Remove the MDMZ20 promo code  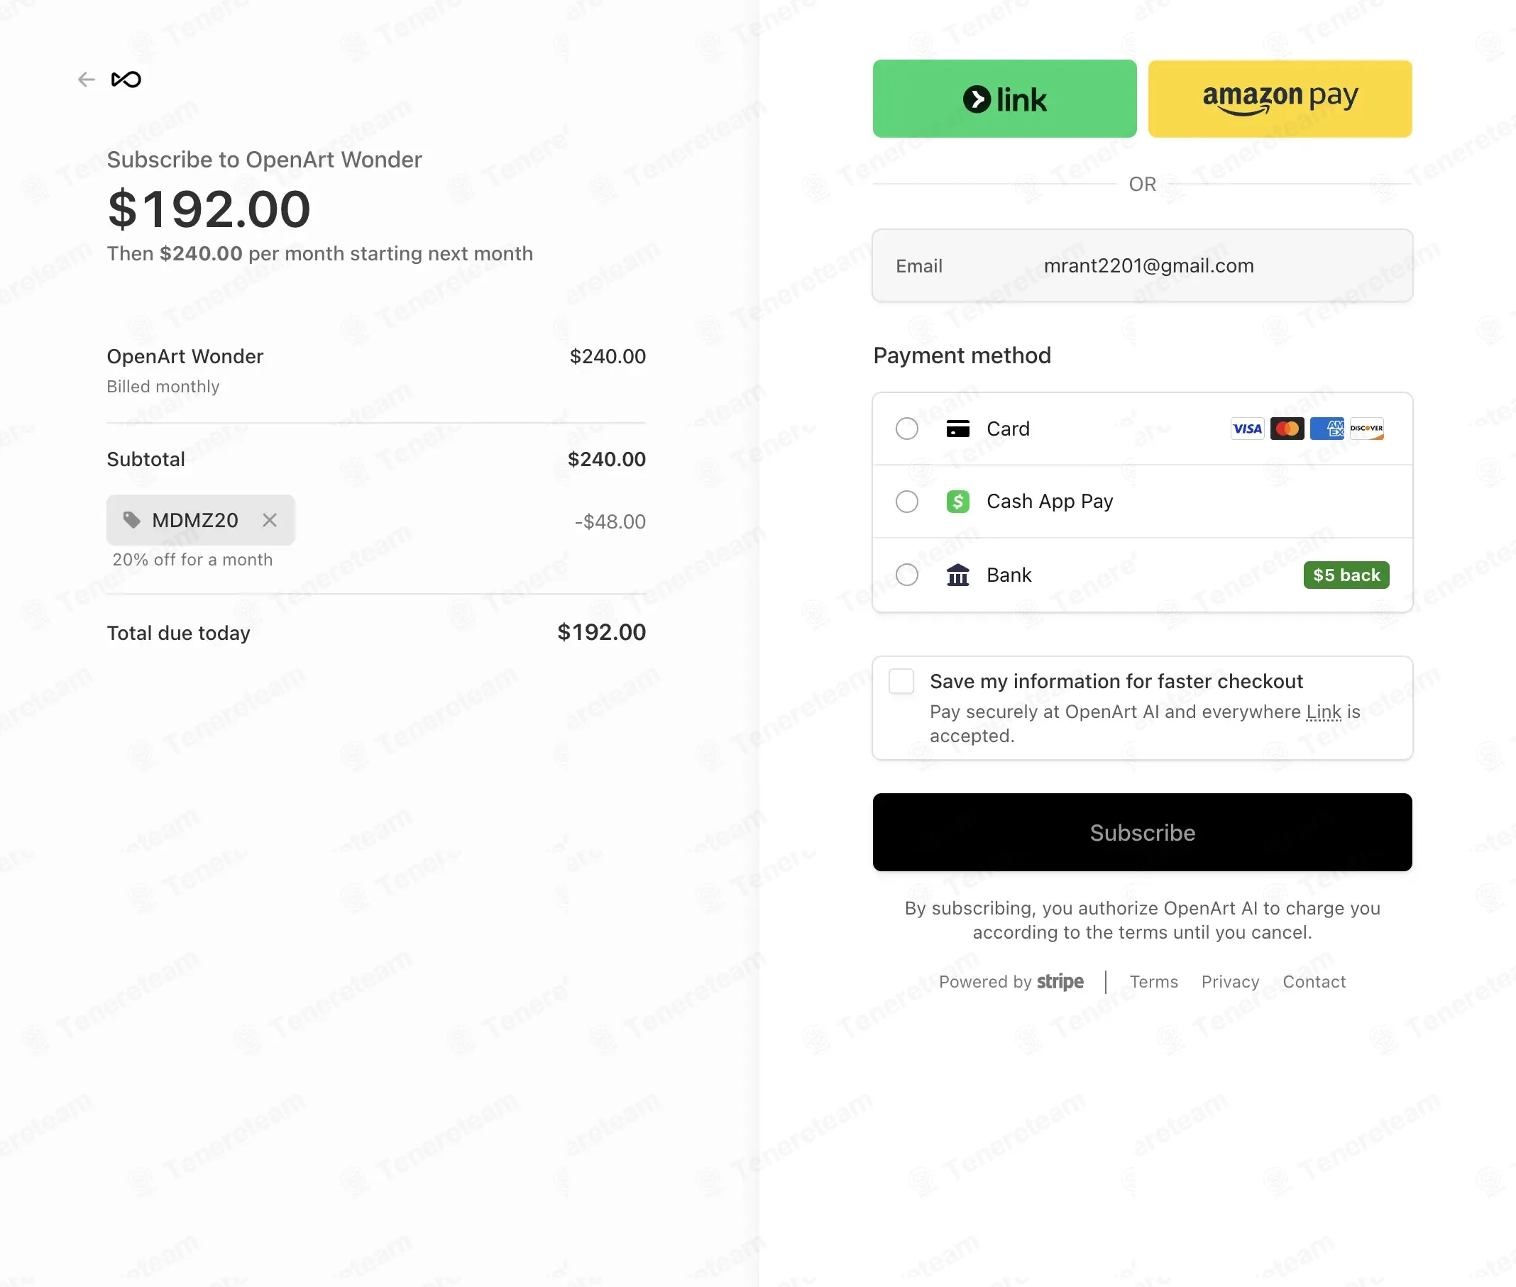(x=269, y=520)
